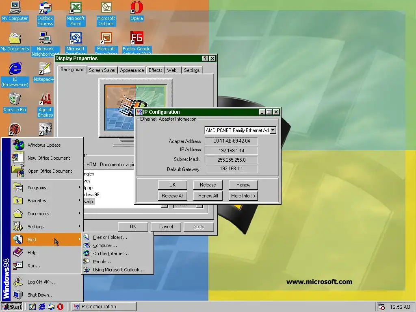Click Cancel in Display Properties dialog

166,227
